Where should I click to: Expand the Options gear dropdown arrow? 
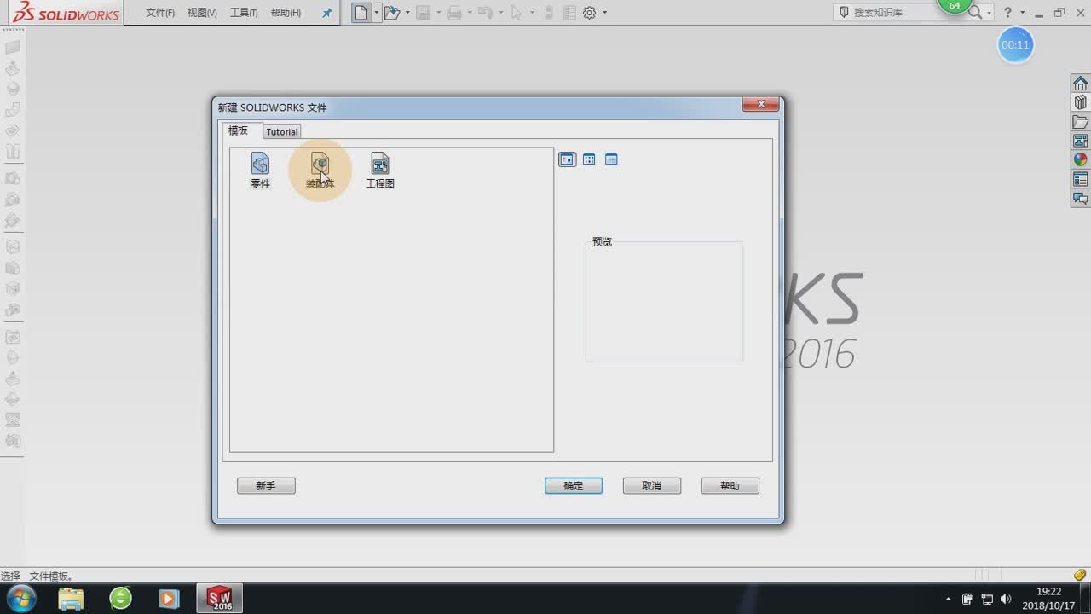point(605,13)
